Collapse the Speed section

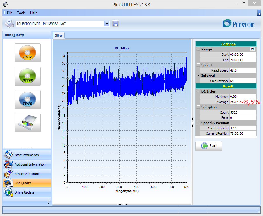198,65
